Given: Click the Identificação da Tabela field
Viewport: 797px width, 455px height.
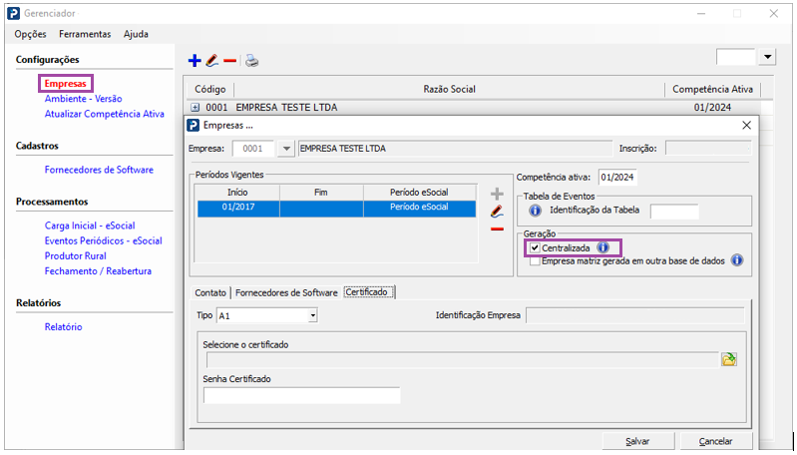Looking at the screenshot, I should tap(674, 211).
